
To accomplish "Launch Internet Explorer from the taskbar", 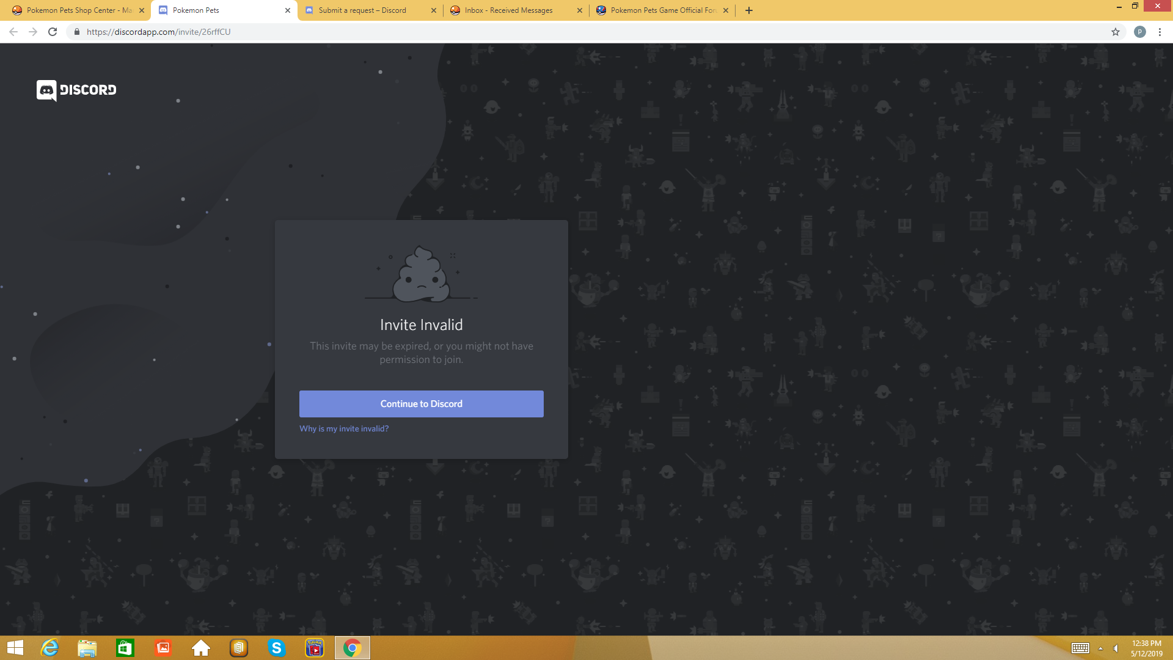I will coord(49,648).
